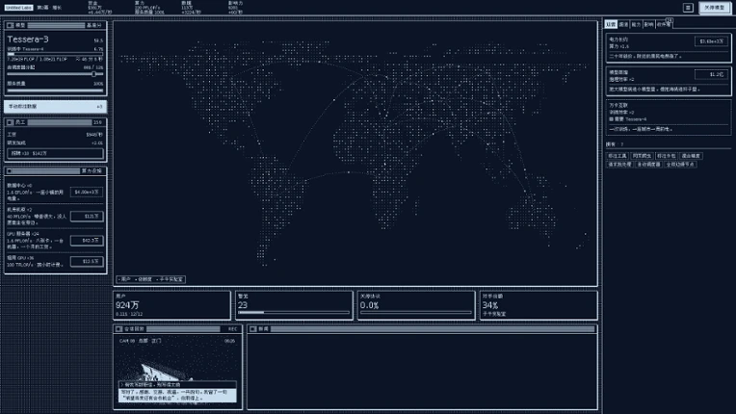Click the lock icon beside Tessera-4 requirement
Viewport: 736px width, 414px height.
[611, 119]
